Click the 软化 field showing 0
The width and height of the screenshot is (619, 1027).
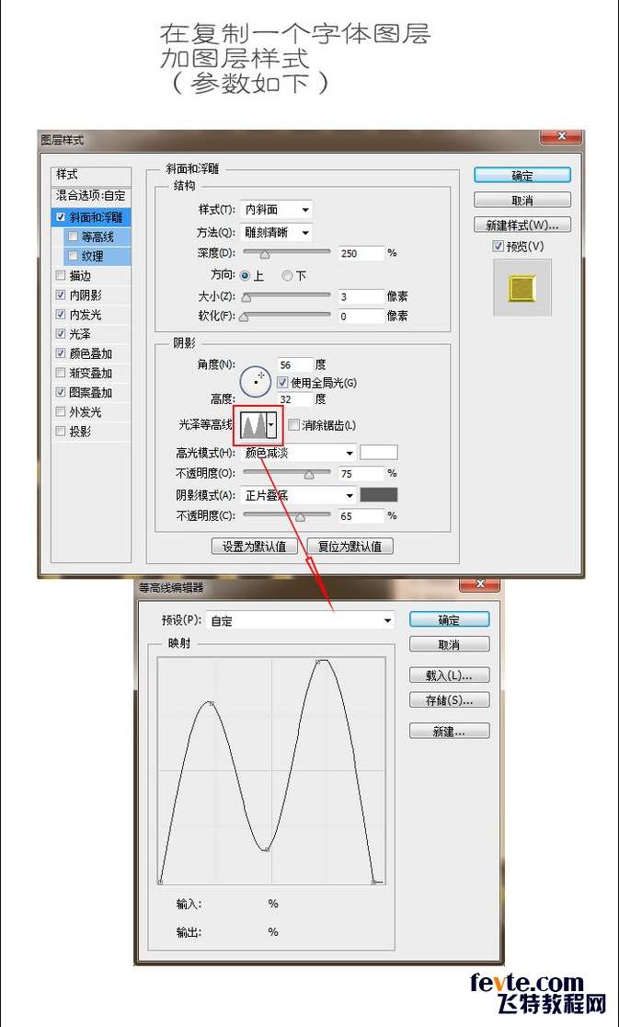click(361, 317)
